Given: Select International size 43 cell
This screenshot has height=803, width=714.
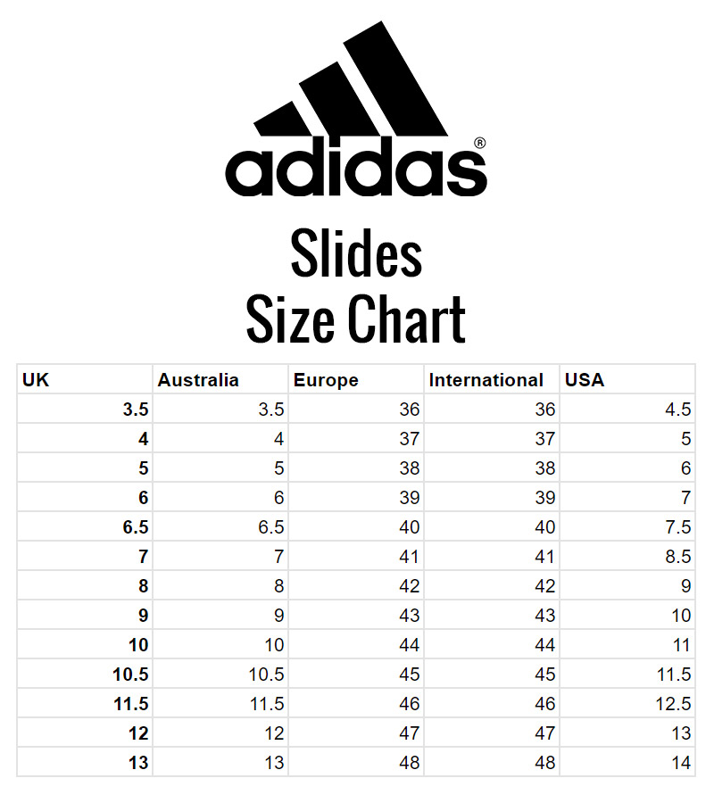Looking at the screenshot, I should (493, 616).
